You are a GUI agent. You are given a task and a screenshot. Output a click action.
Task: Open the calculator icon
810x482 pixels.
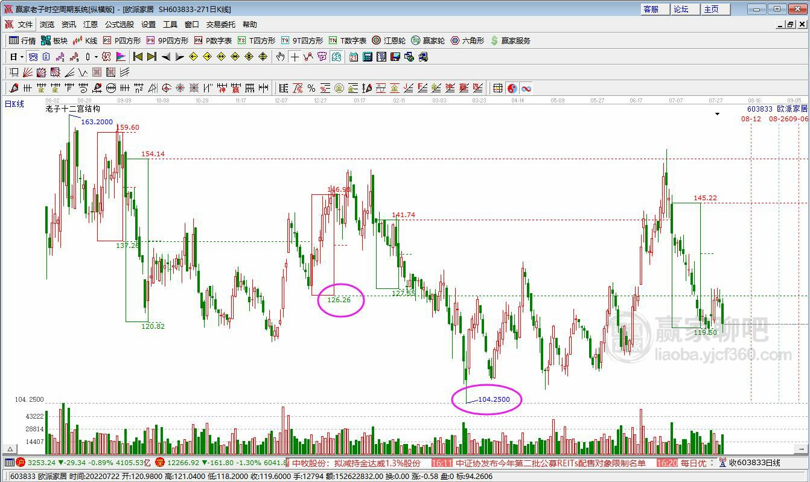[x=367, y=57]
